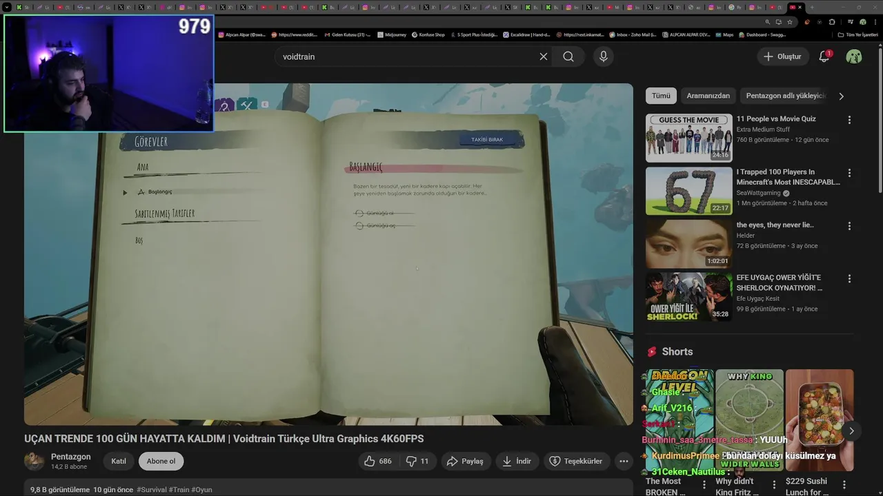
Task: Like the video with 686 likes
Action: (378, 461)
